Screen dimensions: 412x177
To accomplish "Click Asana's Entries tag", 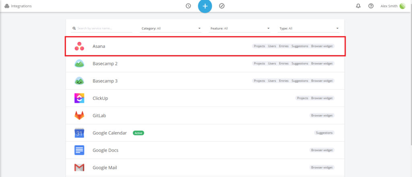I will 284,46.
